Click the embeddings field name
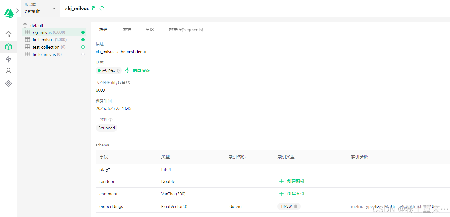 pyautogui.click(x=111, y=206)
